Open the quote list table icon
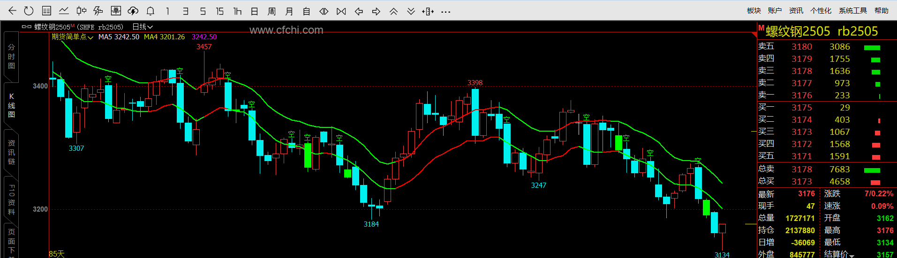Screen dimensions: 897x258 (x=46, y=11)
